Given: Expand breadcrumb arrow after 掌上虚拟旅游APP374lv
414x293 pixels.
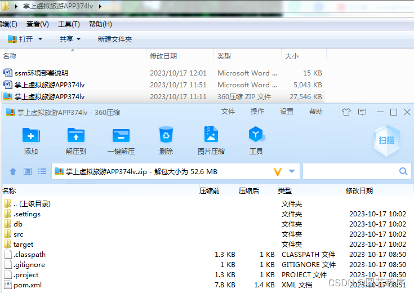Looking at the screenshot, I should coord(100,6).
